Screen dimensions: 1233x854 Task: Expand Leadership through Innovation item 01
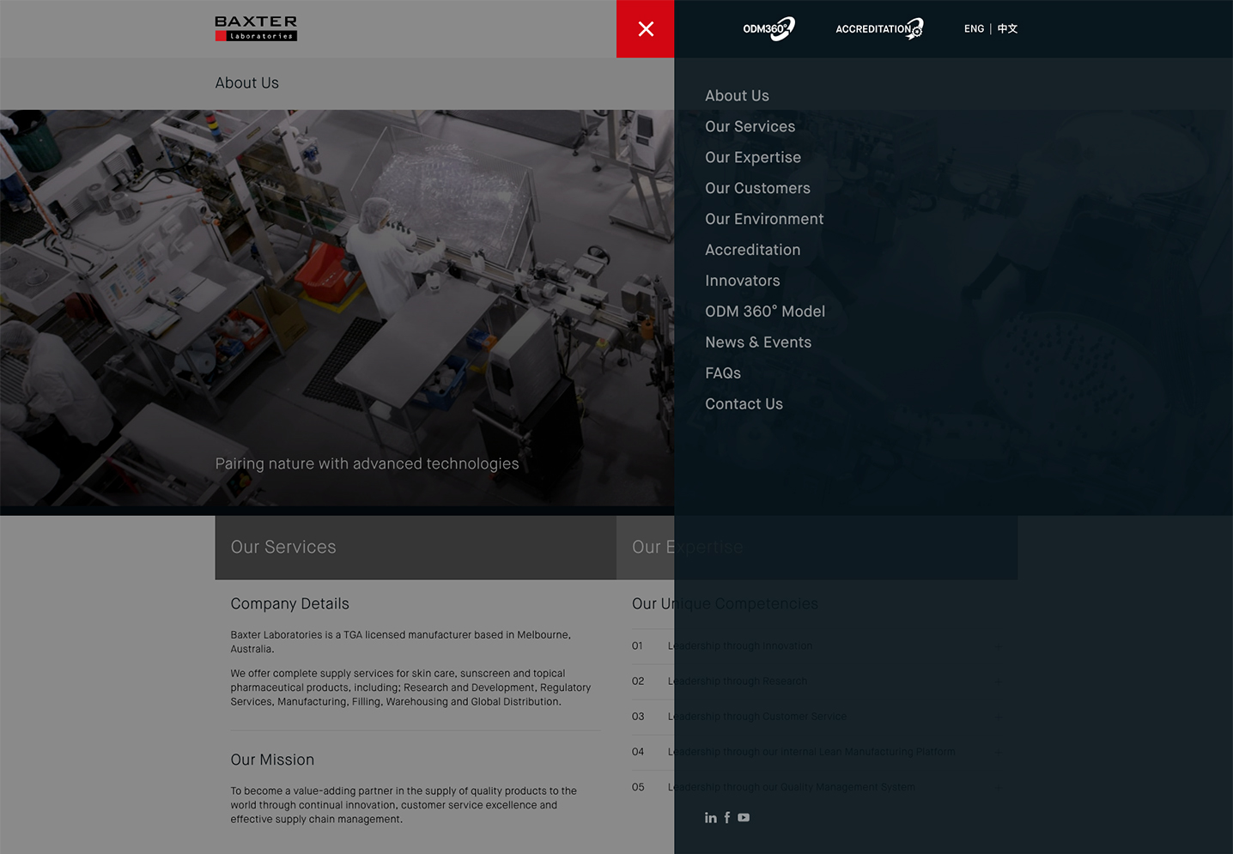pos(817,646)
